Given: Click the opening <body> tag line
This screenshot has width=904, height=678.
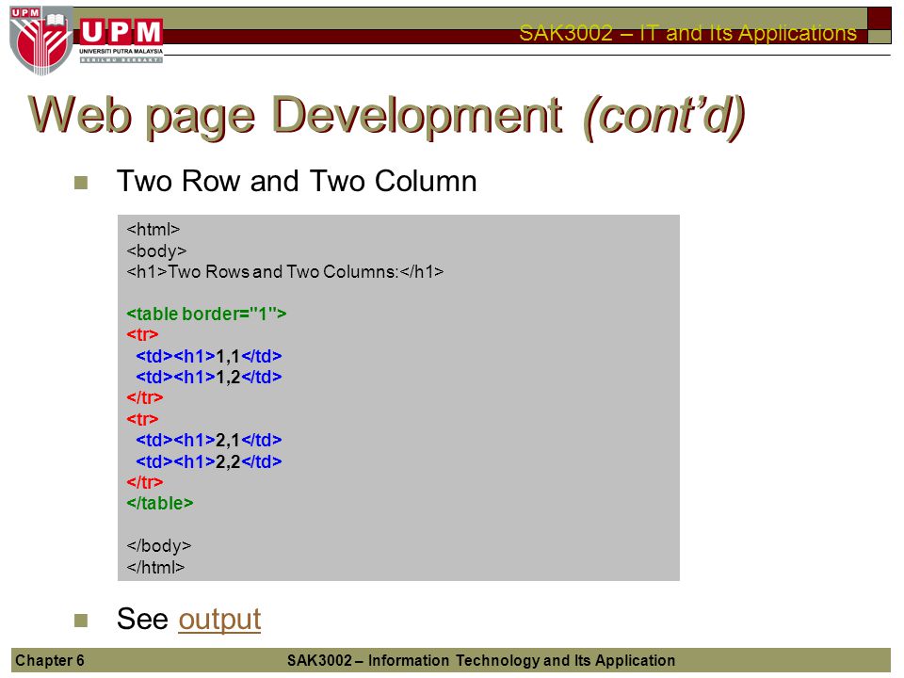Looking at the screenshot, I should pyautogui.click(x=156, y=250).
